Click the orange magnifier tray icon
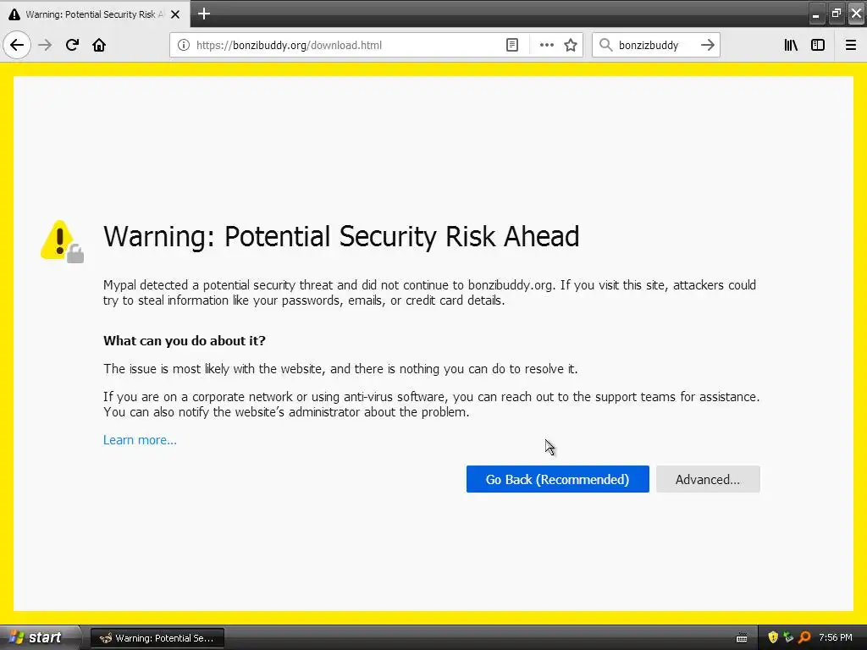The image size is (867, 650). pyautogui.click(x=804, y=637)
